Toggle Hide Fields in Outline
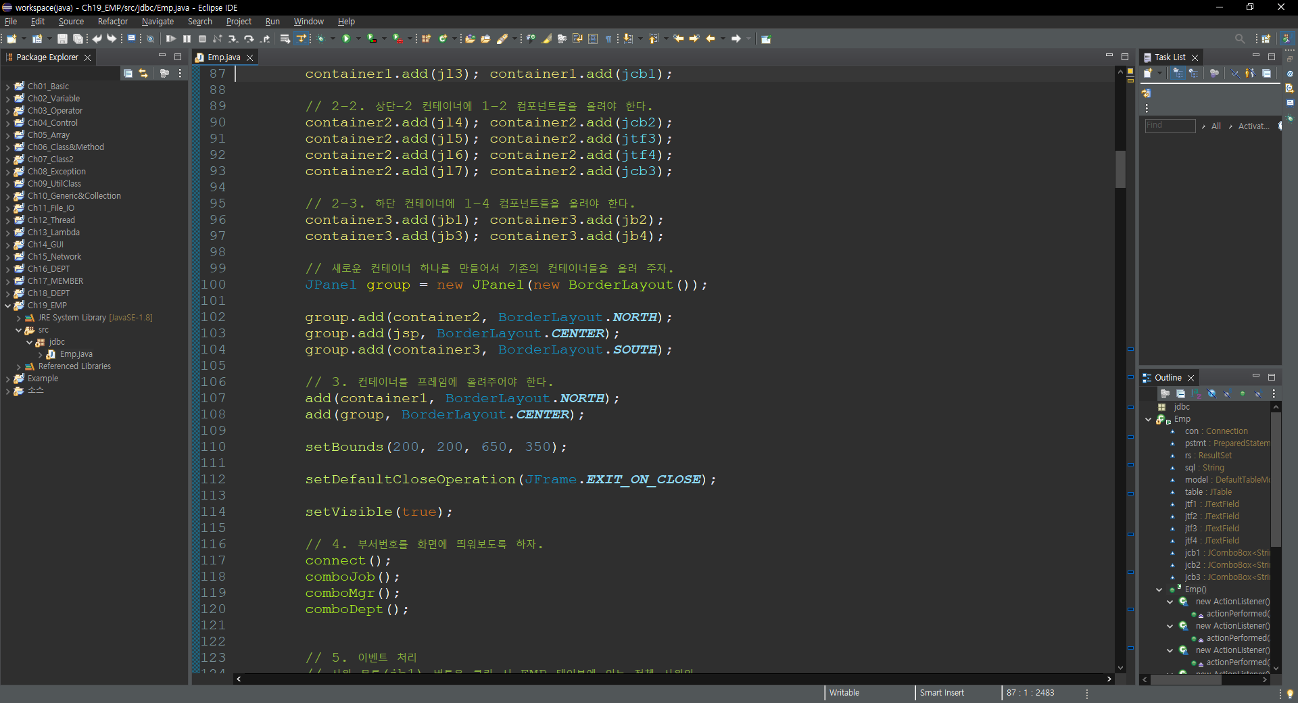The width and height of the screenshot is (1298, 703). 1211,393
